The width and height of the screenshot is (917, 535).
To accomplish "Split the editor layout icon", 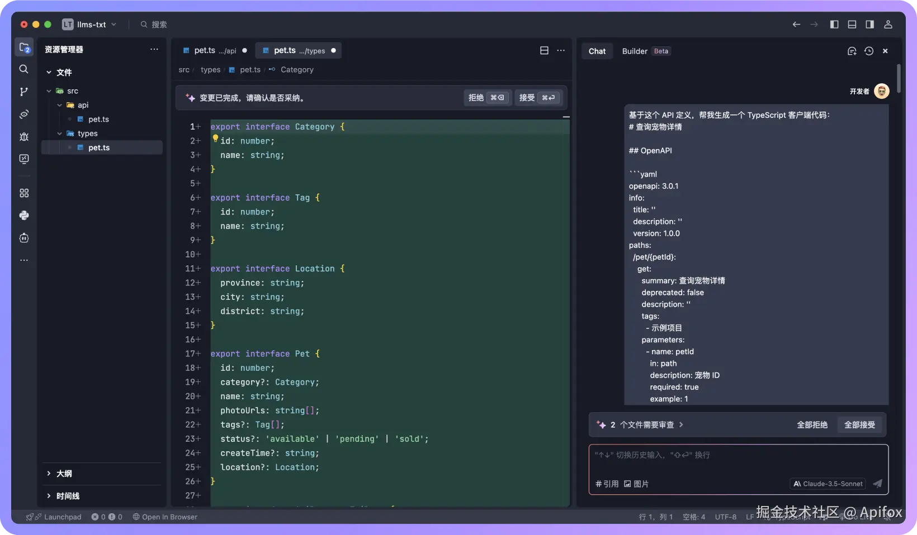I will (x=544, y=50).
